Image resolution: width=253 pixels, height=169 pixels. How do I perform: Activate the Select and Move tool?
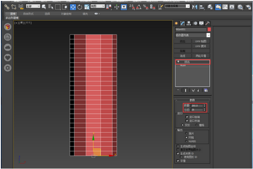73,7
